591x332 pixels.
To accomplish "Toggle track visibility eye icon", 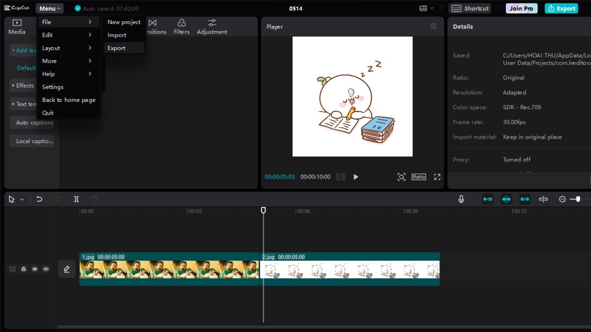I will tap(34, 269).
